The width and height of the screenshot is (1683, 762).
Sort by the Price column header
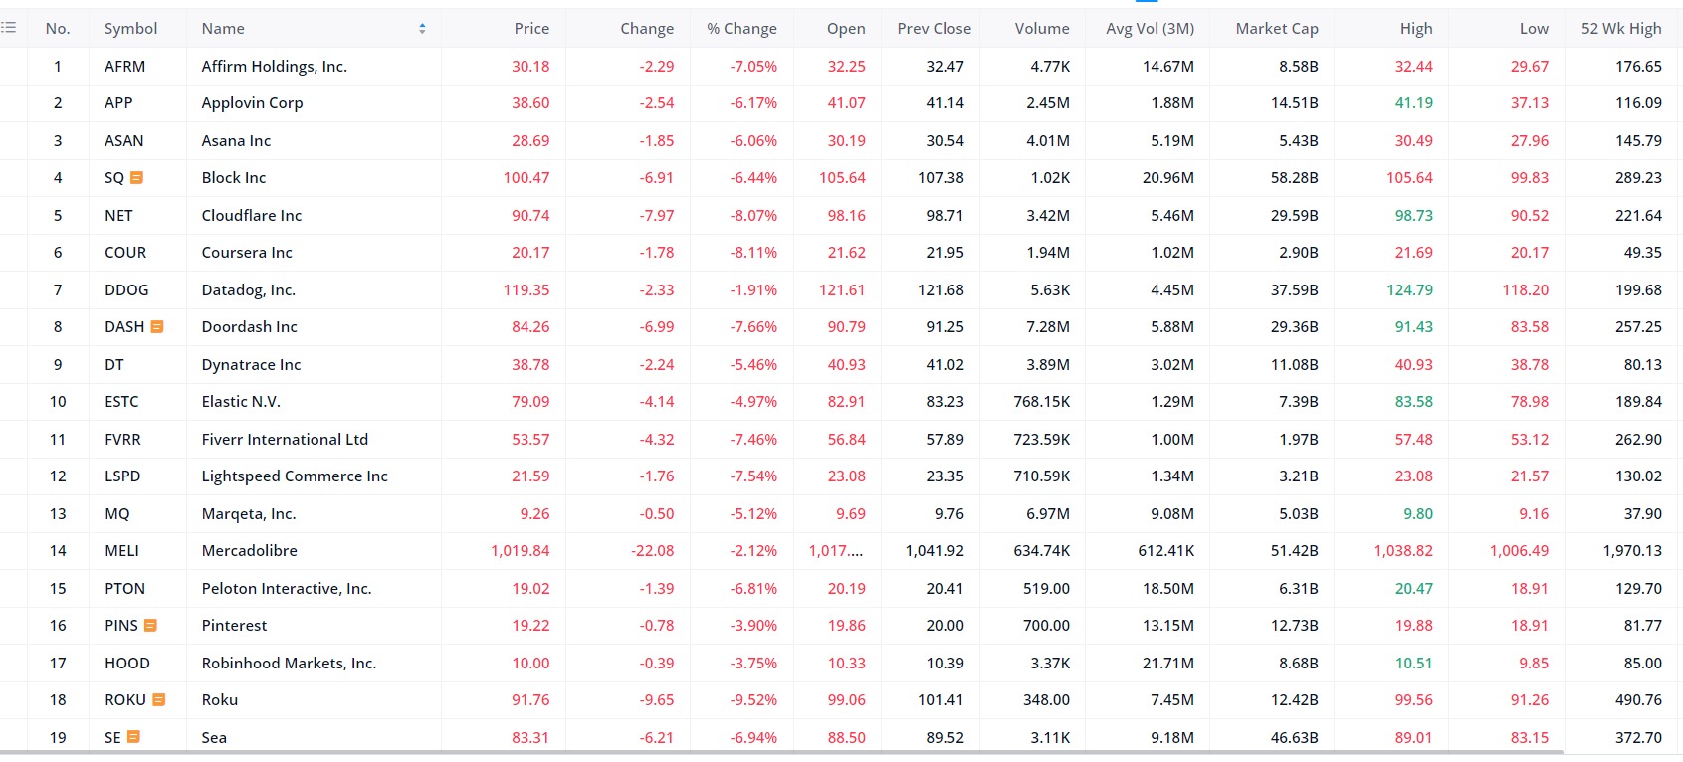(x=531, y=29)
